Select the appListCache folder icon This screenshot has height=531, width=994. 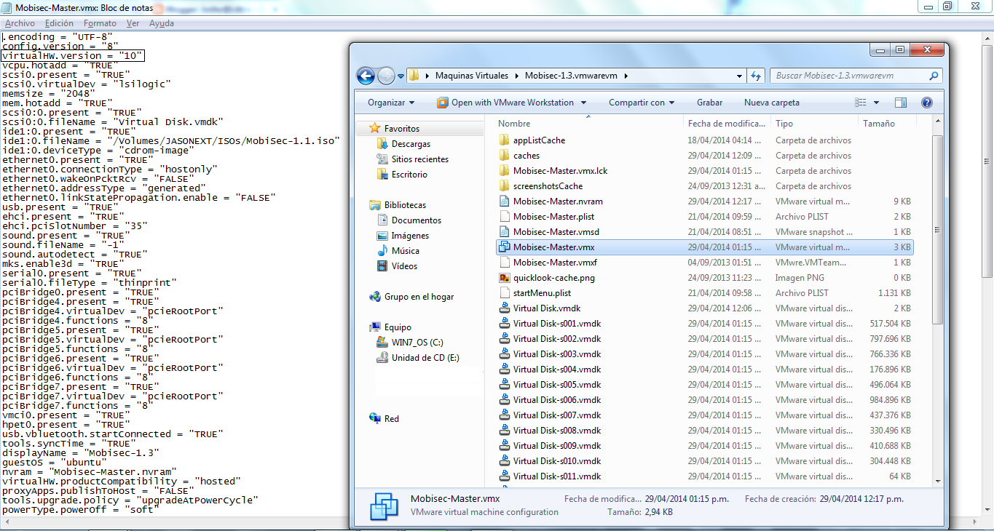point(504,140)
